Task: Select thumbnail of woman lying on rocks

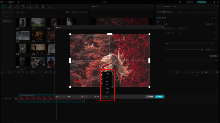Action: pyautogui.click(x=38, y=61)
